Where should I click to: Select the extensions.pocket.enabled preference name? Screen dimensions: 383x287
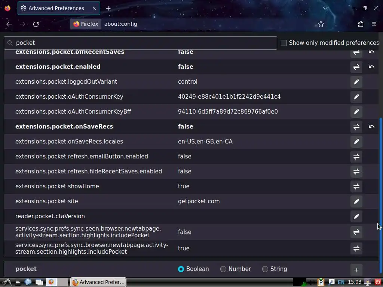coord(58,67)
